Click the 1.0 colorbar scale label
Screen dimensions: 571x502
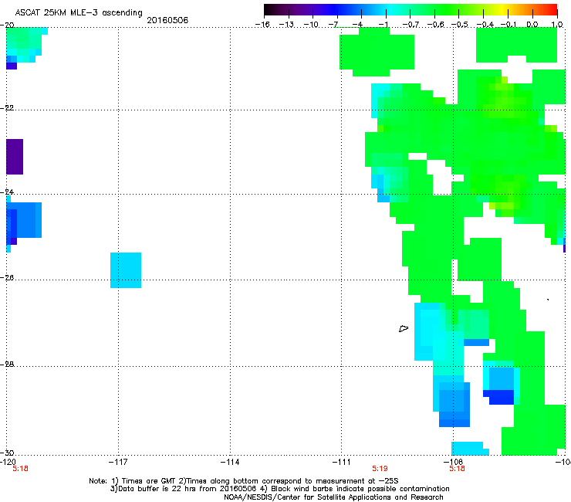(557, 25)
